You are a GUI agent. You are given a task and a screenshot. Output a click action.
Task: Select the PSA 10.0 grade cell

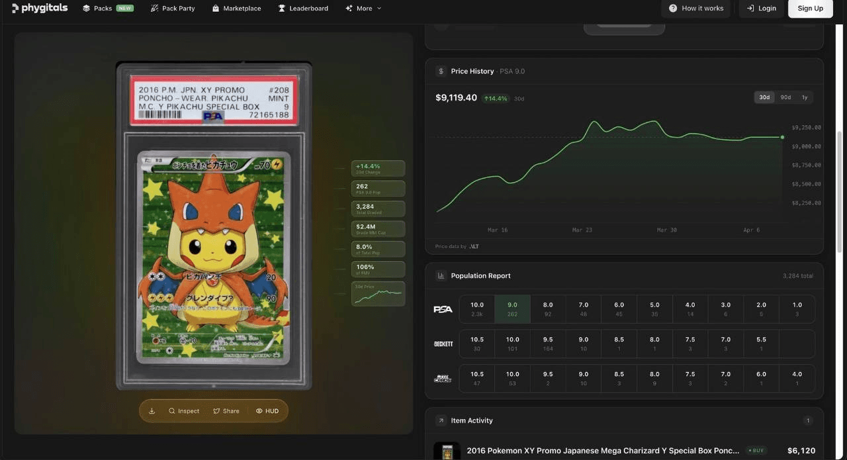point(477,309)
